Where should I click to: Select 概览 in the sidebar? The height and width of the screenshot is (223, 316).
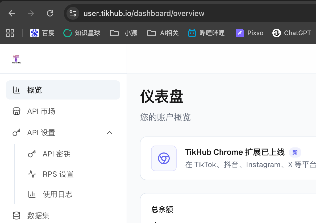click(x=63, y=90)
